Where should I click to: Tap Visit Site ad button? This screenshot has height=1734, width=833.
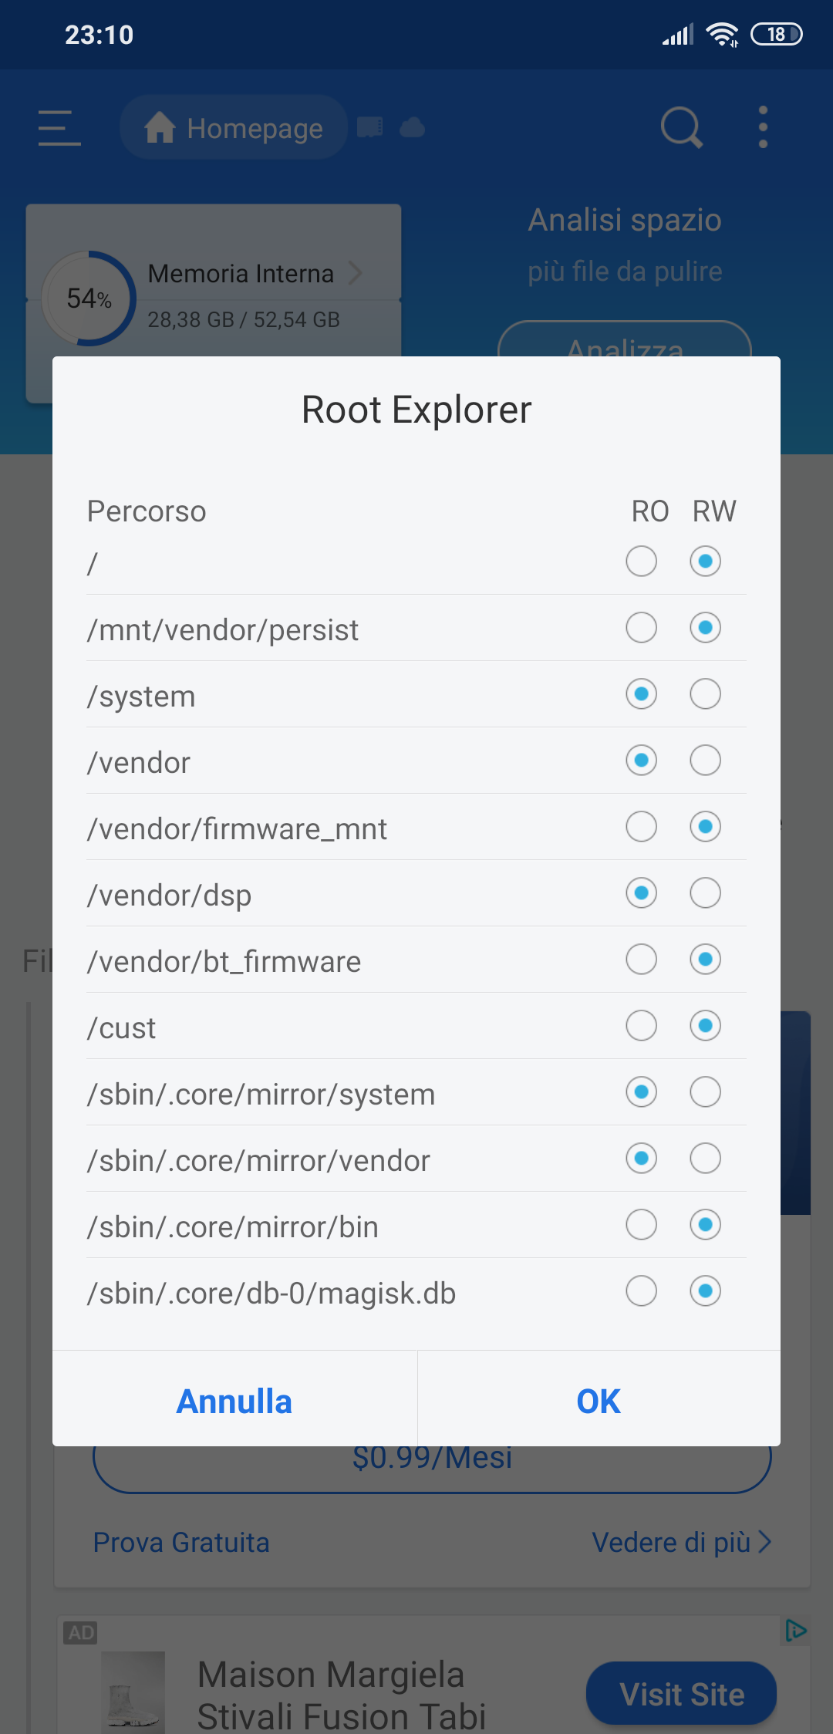(682, 1695)
